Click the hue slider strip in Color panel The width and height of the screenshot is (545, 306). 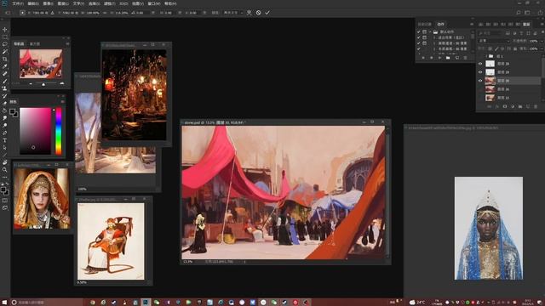point(59,131)
